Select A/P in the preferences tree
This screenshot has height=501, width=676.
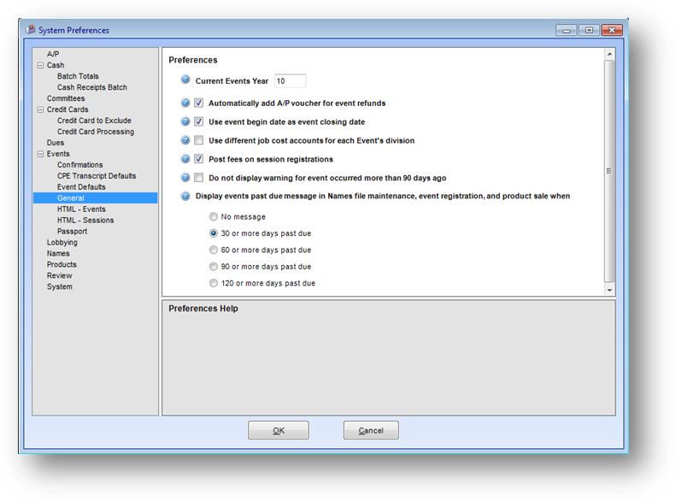click(x=53, y=54)
